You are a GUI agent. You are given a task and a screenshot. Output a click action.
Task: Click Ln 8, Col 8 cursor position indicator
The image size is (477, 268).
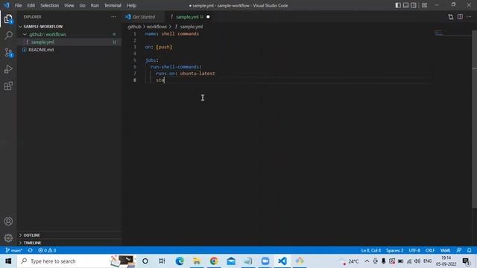[371, 250]
